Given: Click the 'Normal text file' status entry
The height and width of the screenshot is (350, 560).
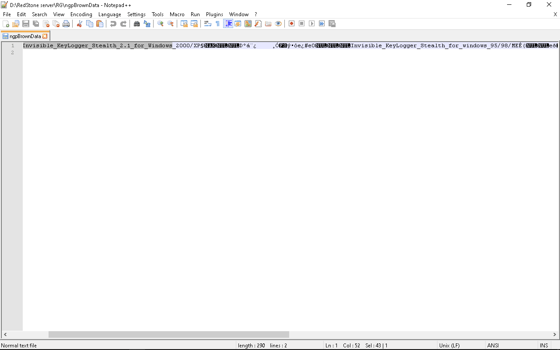Looking at the screenshot, I should click(x=19, y=345).
